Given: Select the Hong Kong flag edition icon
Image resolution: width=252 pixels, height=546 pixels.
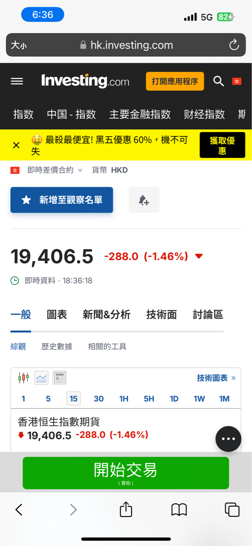Looking at the screenshot, I should [237, 81].
